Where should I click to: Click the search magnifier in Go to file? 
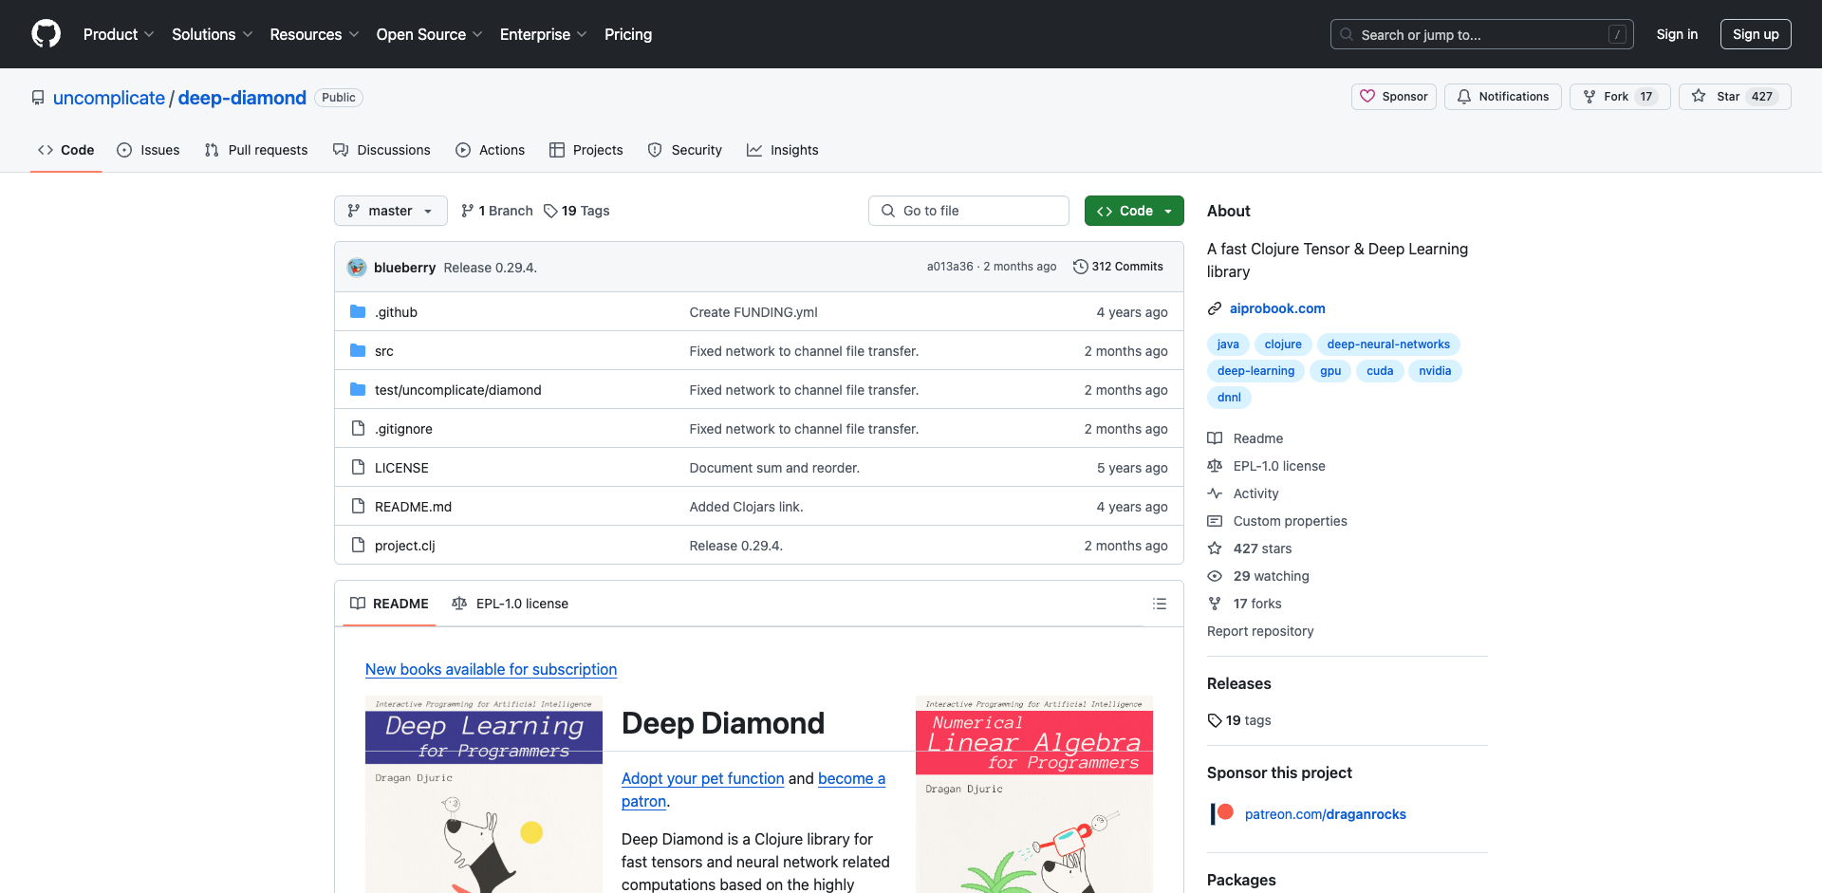pos(888,211)
